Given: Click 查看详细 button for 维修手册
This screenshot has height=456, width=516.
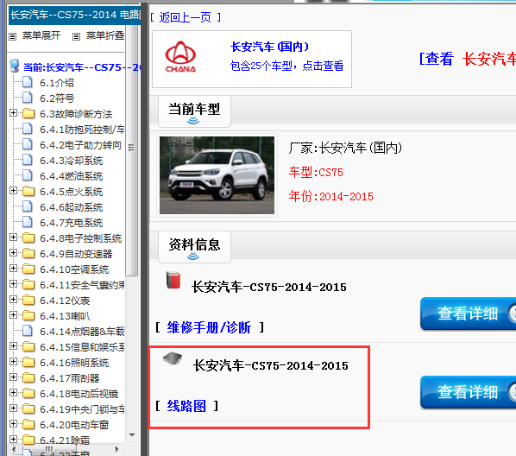Looking at the screenshot, I should pyautogui.click(x=468, y=313).
